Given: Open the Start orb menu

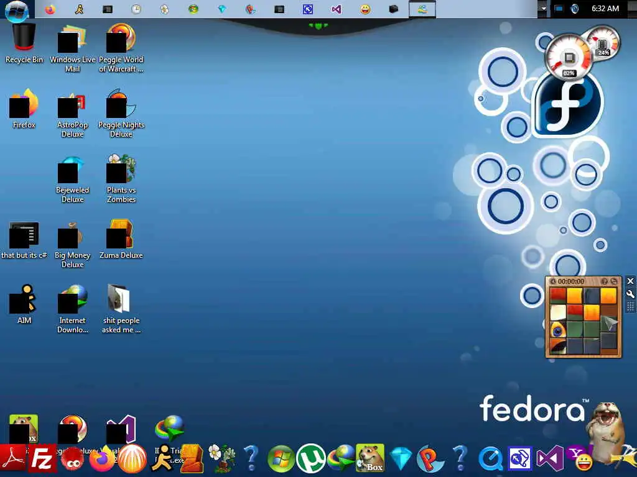Looking at the screenshot, I should 17,10.
